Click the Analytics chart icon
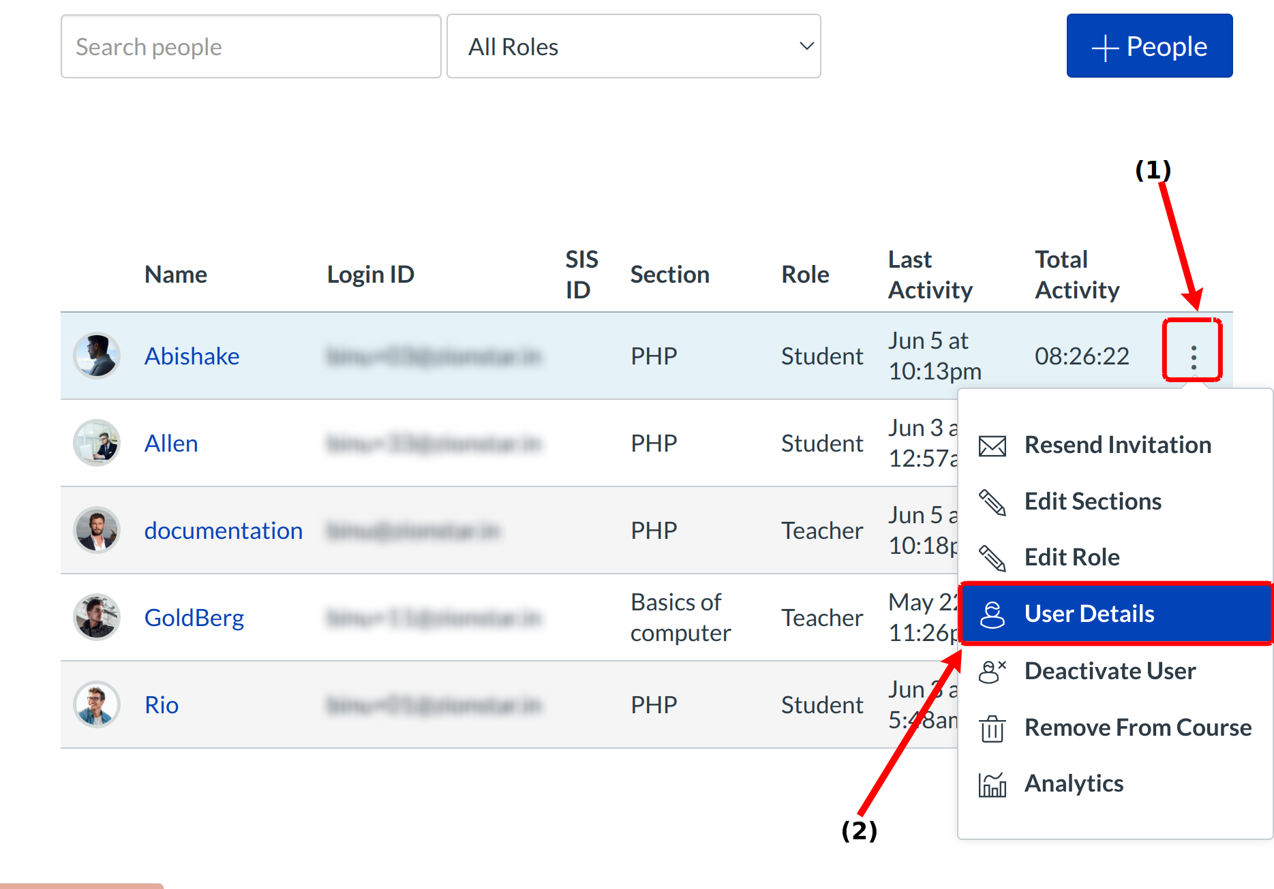 (x=992, y=784)
